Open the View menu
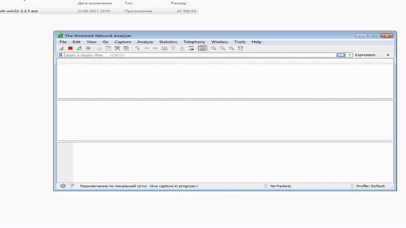 click(91, 42)
